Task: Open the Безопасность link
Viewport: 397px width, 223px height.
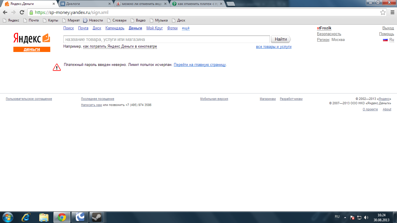Action: click(x=329, y=34)
